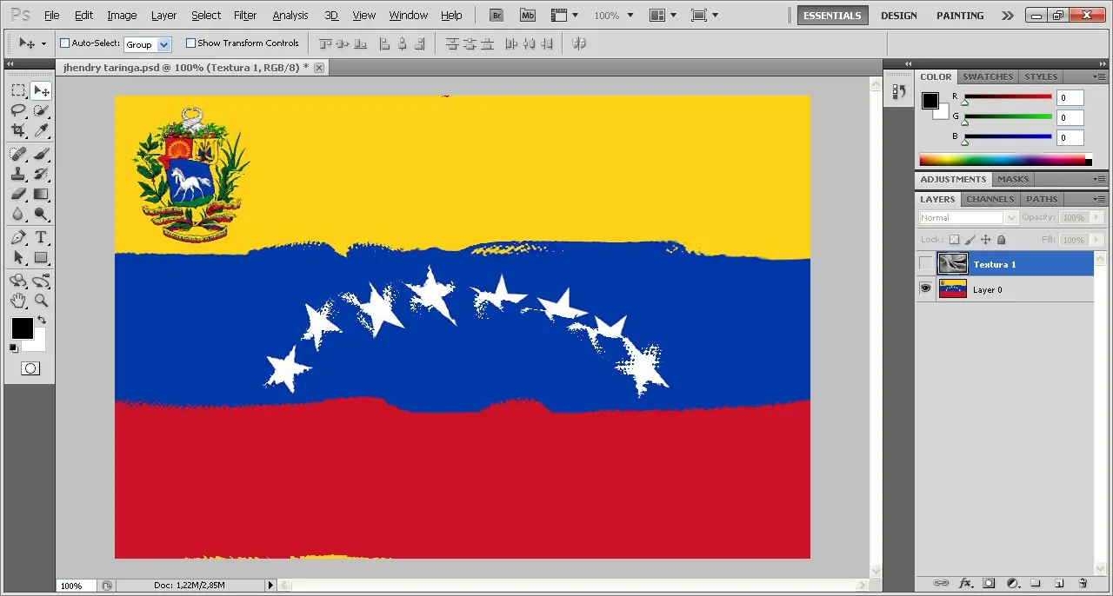
Task: Open the File menu
Action: (52, 16)
